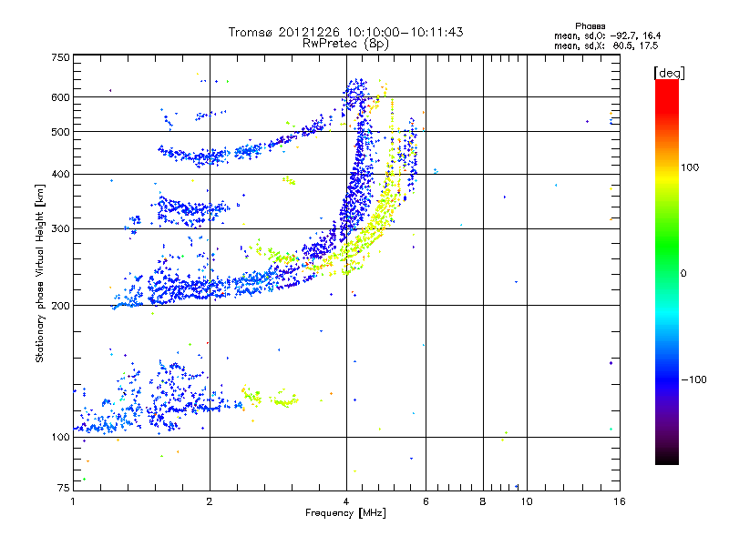The width and height of the screenshot is (729, 546).
Task: Click y-axis tick label "300"
Action: coord(60,229)
